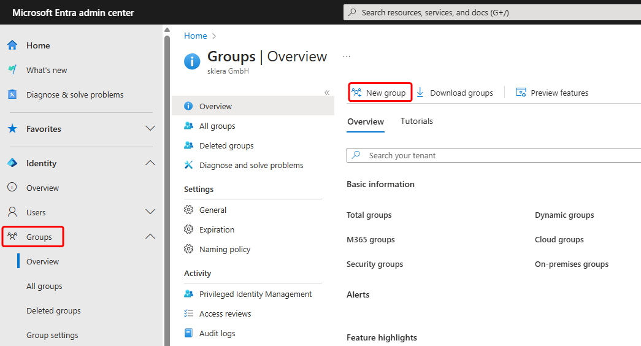Click the blue info icon beside Groups title
The height and width of the screenshot is (346, 641).
192,62
